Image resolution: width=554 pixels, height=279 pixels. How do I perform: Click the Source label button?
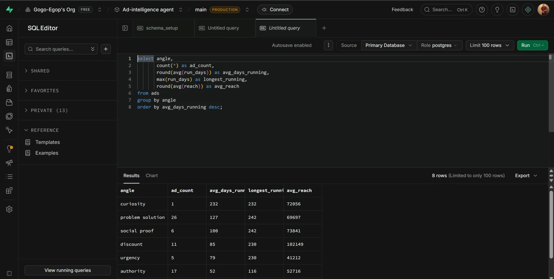tap(349, 45)
